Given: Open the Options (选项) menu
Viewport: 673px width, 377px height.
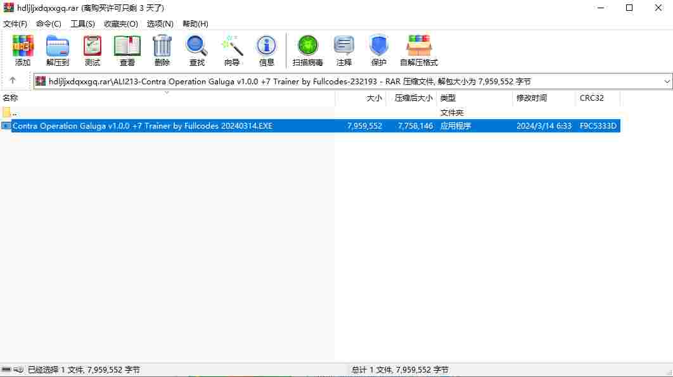Looking at the screenshot, I should pos(160,23).
